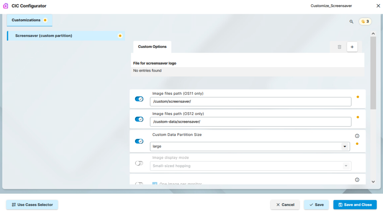Turn off the Custom Data Partition Size toggle
383x213 pixels.
coord(139,141)
